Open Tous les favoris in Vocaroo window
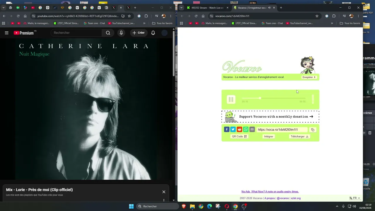This screenshot has height=211, width=375. (x=350, y=23)
